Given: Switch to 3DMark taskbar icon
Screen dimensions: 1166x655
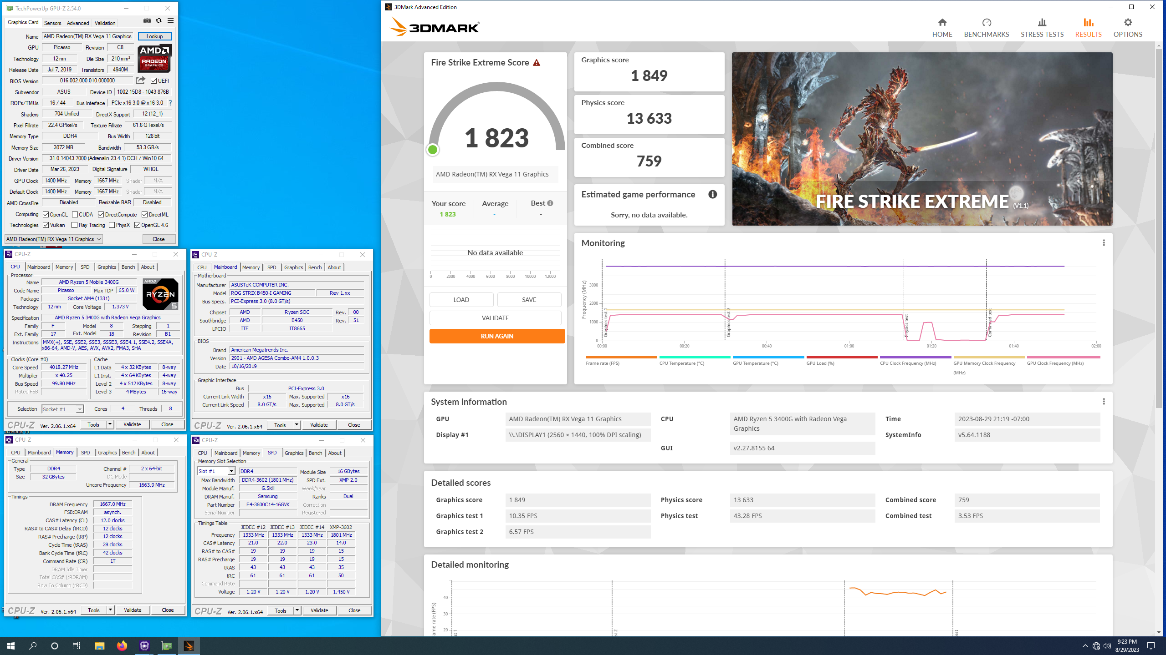Looking at the screenshot, I should point(189,646).
